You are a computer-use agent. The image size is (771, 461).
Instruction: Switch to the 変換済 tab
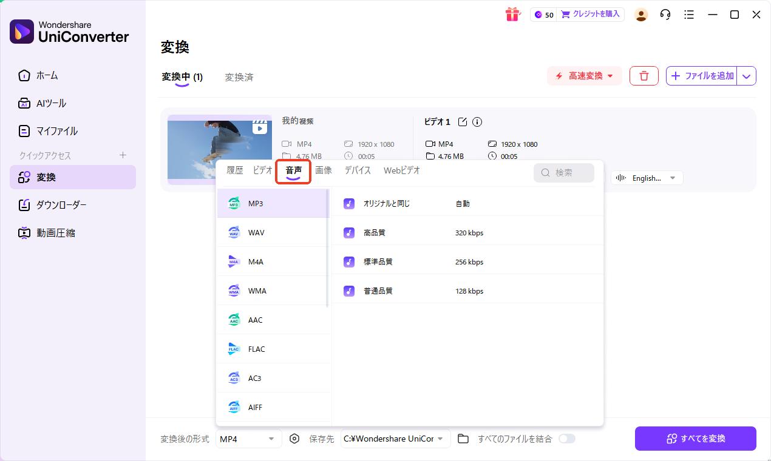point(239,77)
